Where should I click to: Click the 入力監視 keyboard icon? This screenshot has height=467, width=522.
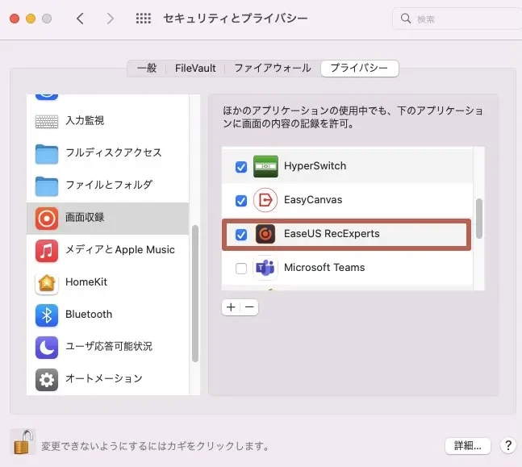click(x=47, y=121)
